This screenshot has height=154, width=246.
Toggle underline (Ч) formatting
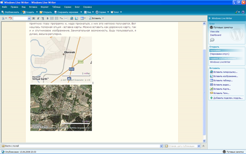pyautogui.click(x=43, y=18)
